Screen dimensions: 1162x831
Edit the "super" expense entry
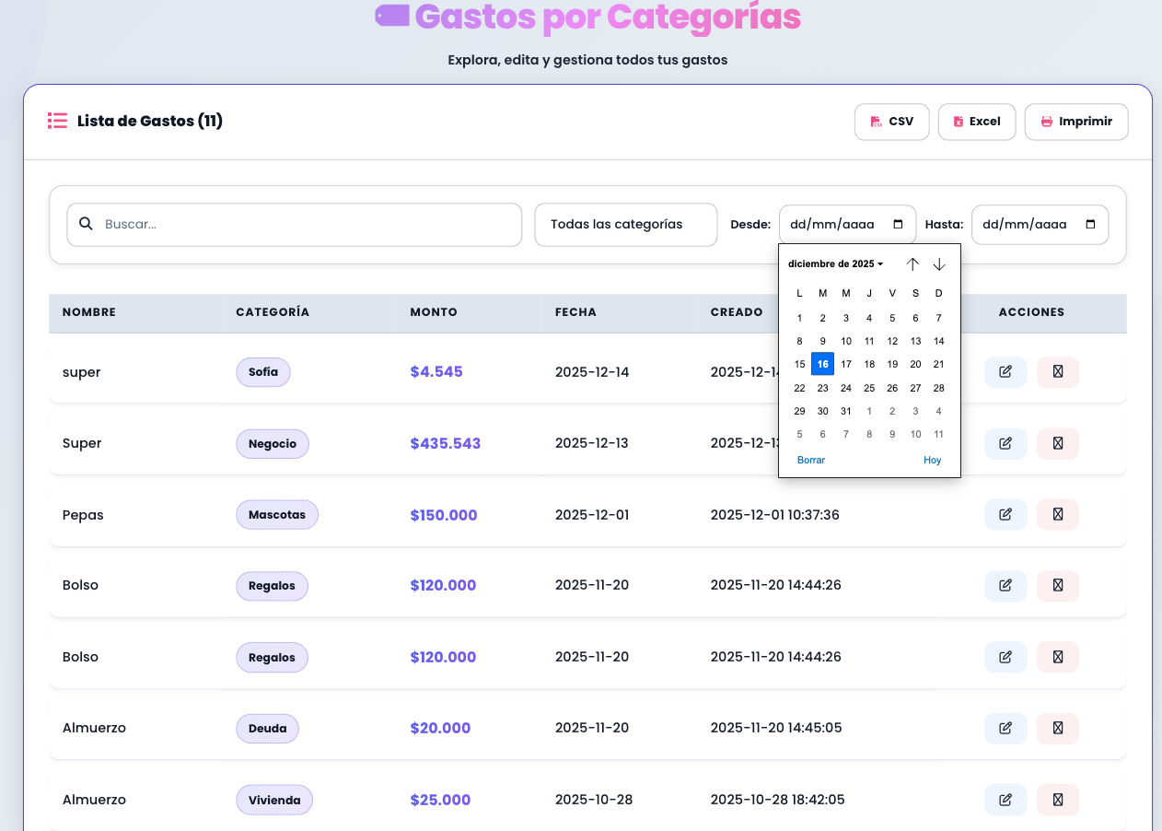[x=1005, y=371]
